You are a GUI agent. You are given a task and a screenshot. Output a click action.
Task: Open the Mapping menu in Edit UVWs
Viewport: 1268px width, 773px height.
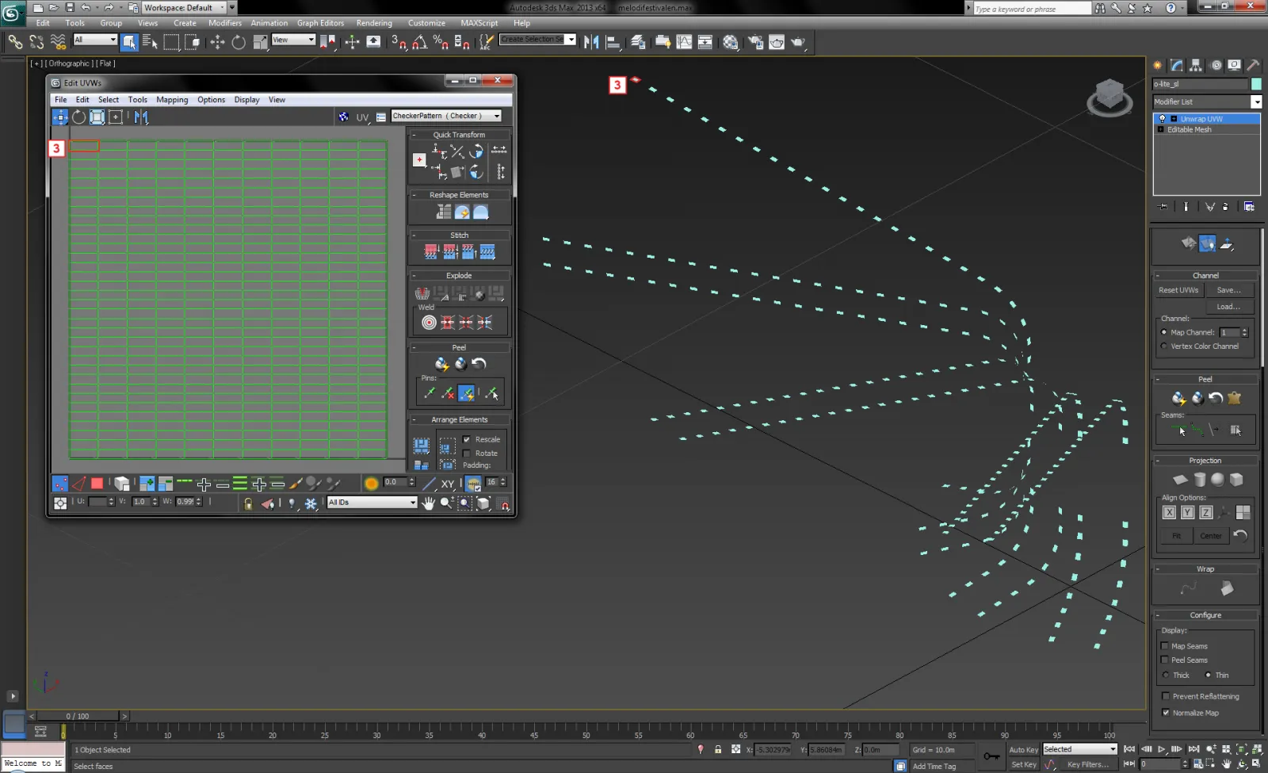pos(172,100)
